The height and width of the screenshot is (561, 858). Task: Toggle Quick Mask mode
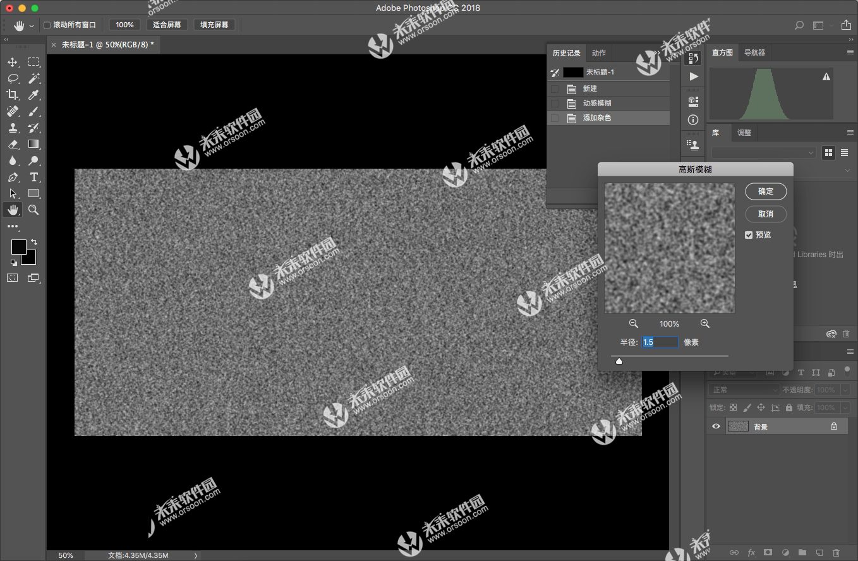pyautogui.click(x=12, y=277)
